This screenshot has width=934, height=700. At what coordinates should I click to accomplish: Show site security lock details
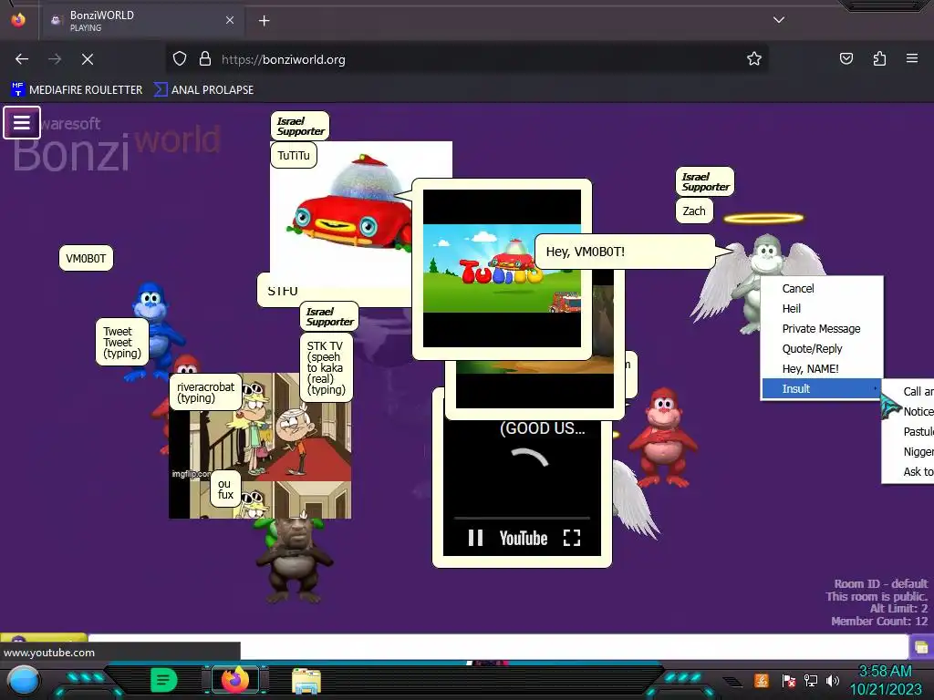click(205, 59)
